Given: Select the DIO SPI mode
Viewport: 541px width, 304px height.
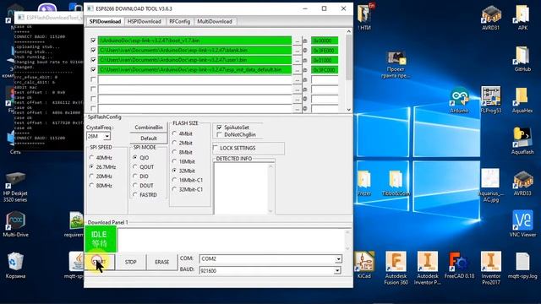Looking at the screenshot, I should 135,176.
